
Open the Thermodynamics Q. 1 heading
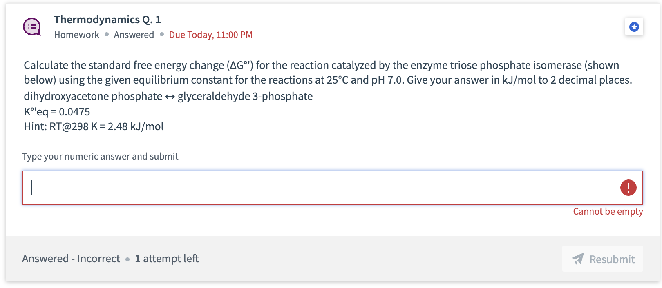click(x=107, y=19)
